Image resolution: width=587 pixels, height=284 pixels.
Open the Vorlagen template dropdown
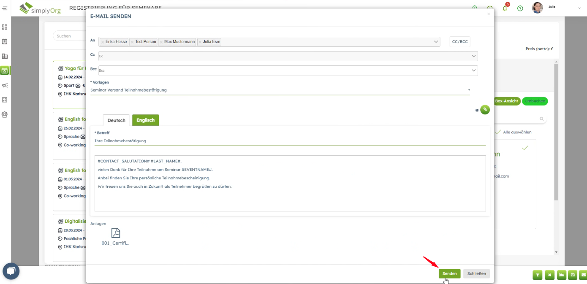tap(280, 90)
